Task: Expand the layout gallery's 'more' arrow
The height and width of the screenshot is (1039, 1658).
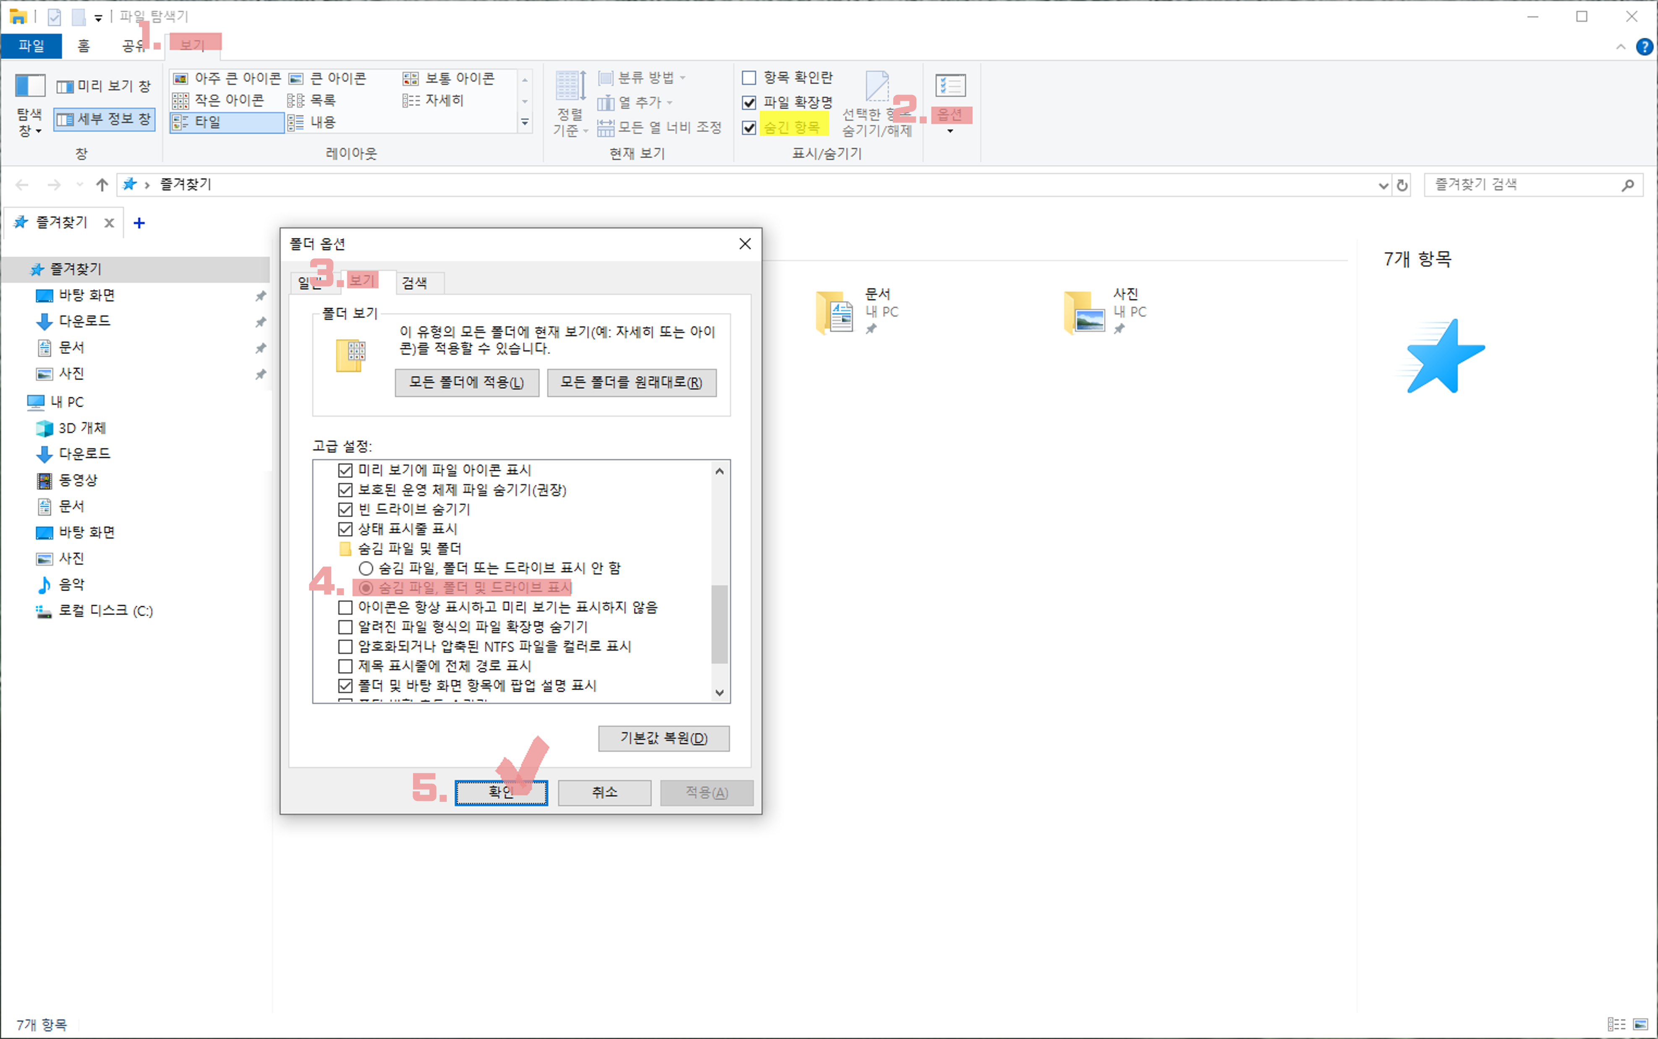Action: tap(525, 122)
